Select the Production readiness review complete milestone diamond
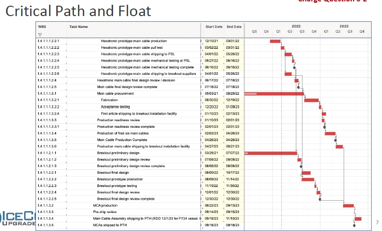 324,127
